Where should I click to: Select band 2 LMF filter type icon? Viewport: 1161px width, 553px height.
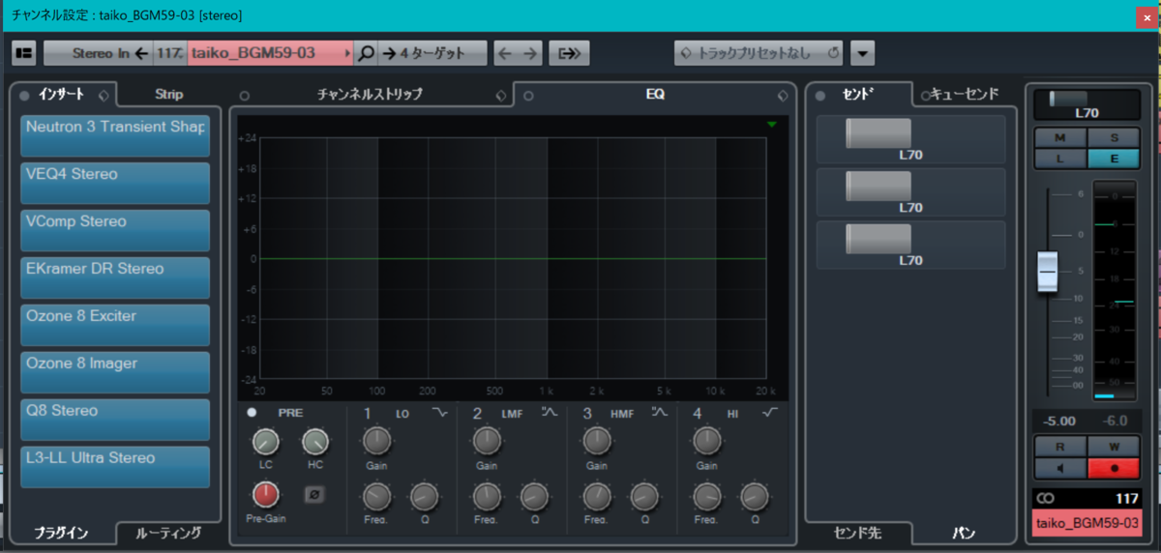pos(551,413)
